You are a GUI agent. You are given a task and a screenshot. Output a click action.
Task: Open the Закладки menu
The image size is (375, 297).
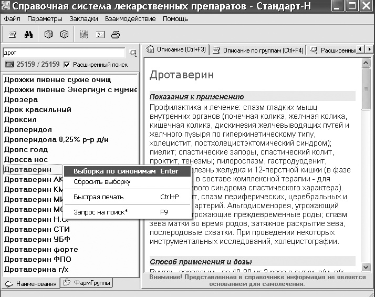(84, 18)
